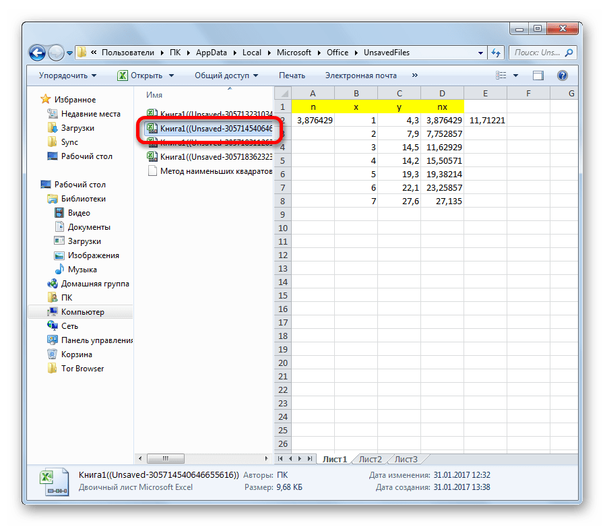Select the highlighted Книга1 Unsaved-305714540646 file
The height and width of the screenshot is (527, 605).
(208, 128)
